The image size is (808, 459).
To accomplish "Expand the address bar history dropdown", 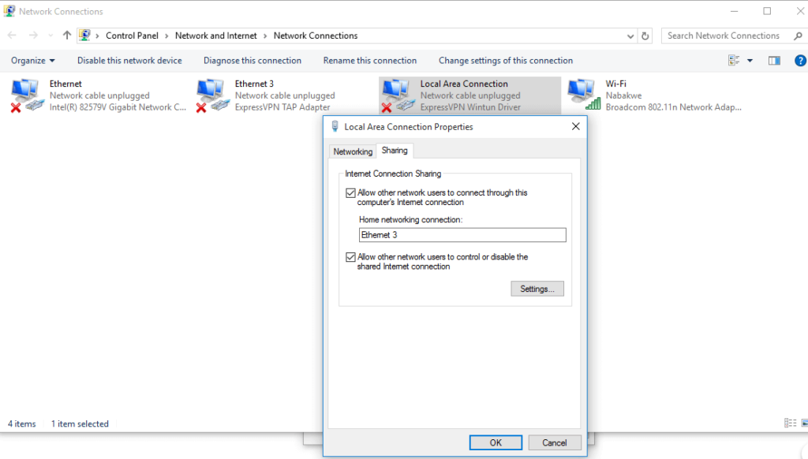I will click(630, 35).
